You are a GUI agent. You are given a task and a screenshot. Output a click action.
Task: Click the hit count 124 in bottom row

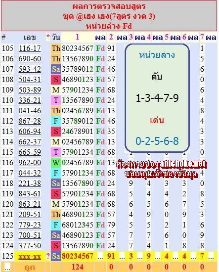pos(77,267)
